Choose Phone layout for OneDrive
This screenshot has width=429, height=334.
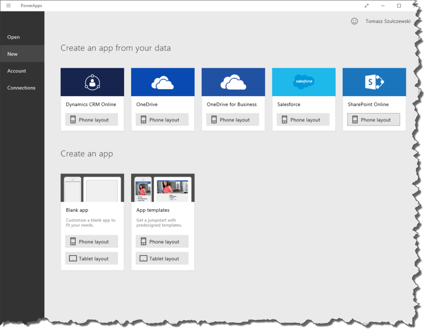(162, 120)
